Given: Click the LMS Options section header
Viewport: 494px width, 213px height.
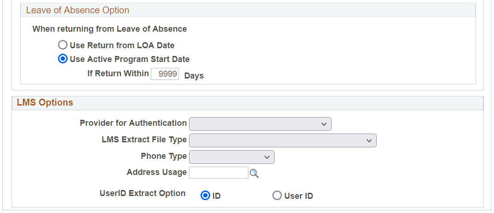Looking at the screenshot, I should (45, 102).
